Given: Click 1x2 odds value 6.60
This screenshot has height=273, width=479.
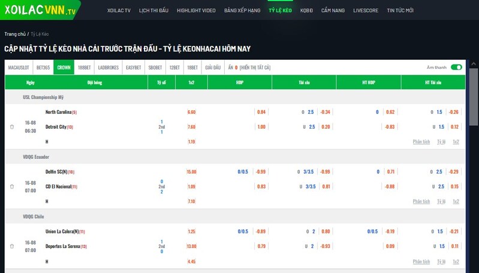Looking at the screenshot, I should click(x=191, y=112).
